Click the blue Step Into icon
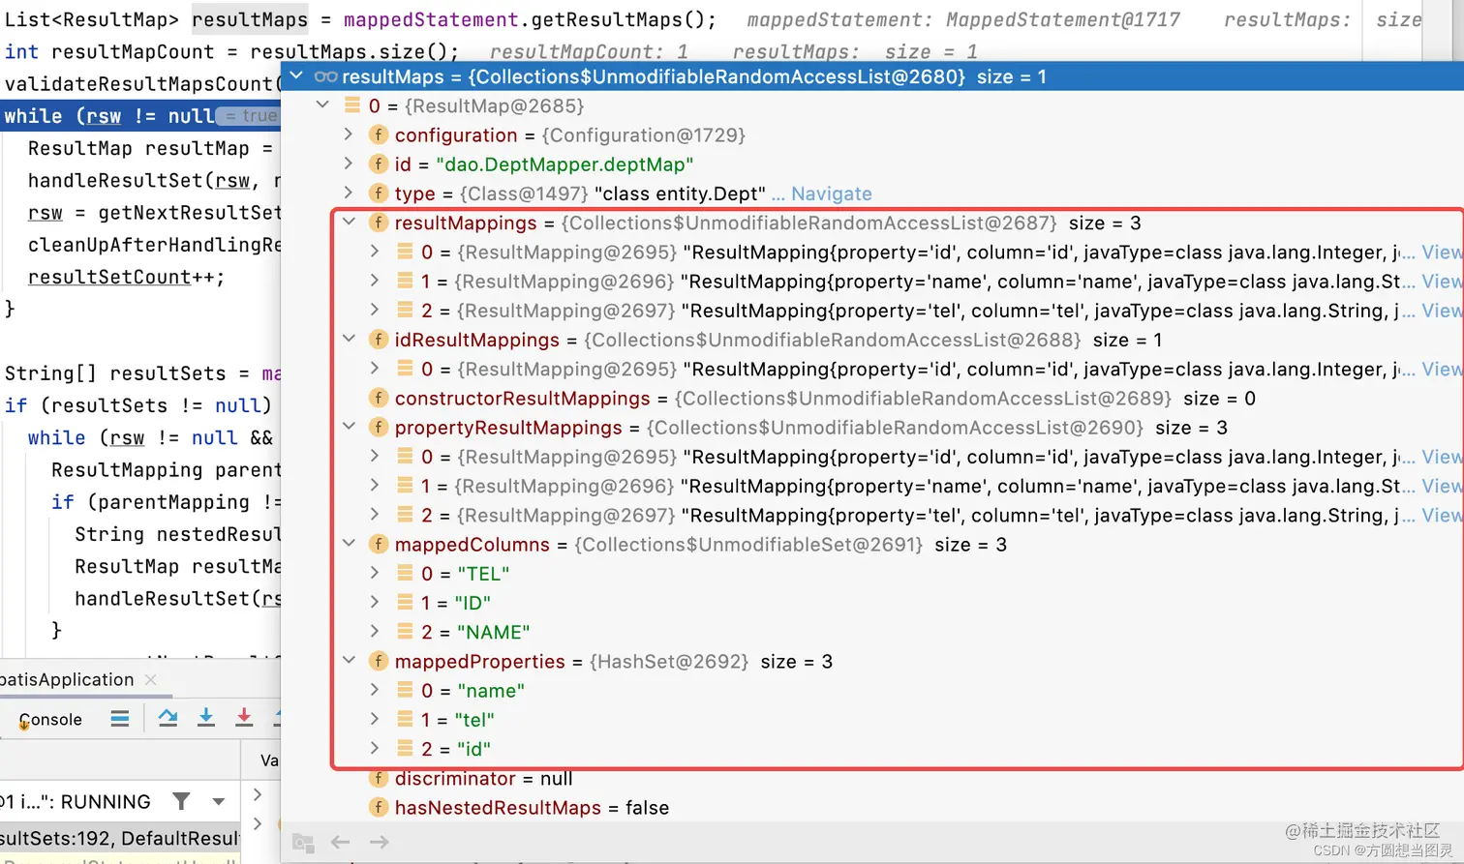Viewport: 1464px width, 864px height. point(206,718)
